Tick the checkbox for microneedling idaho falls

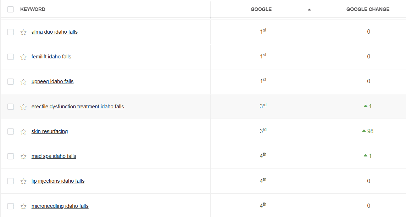(11, 206)
